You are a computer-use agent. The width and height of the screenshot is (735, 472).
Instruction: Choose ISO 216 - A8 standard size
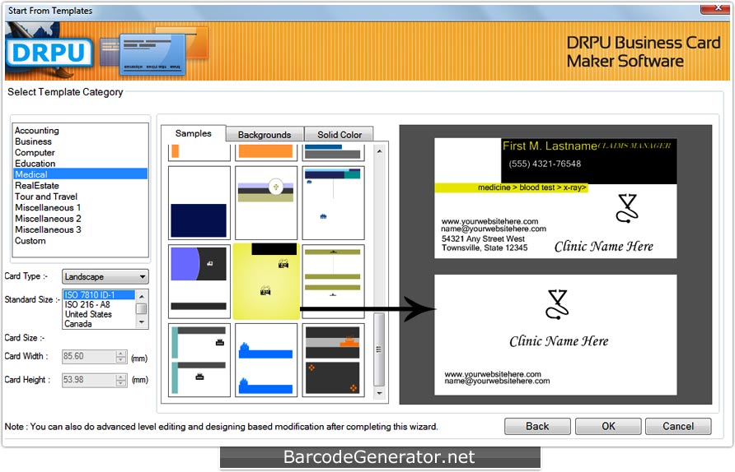99,304
